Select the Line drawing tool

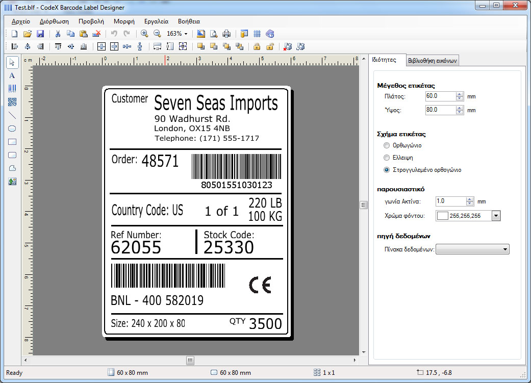coord(12,115)
